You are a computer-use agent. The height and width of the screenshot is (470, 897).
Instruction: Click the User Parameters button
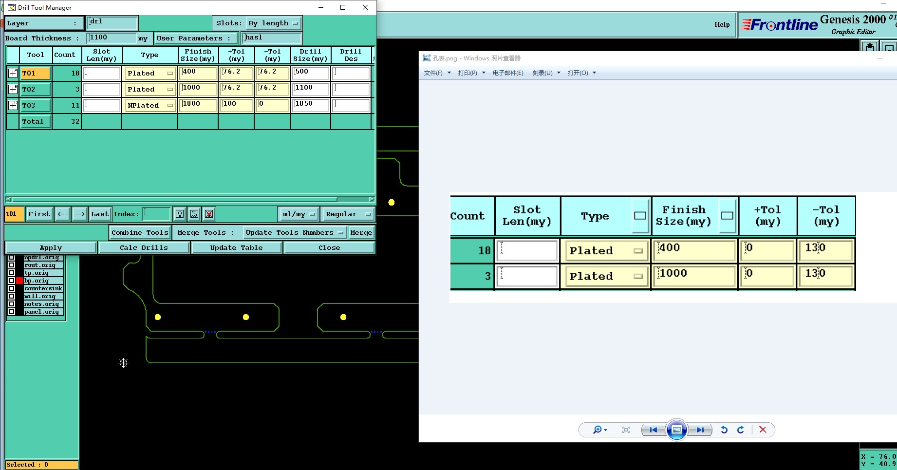(196, 38)
